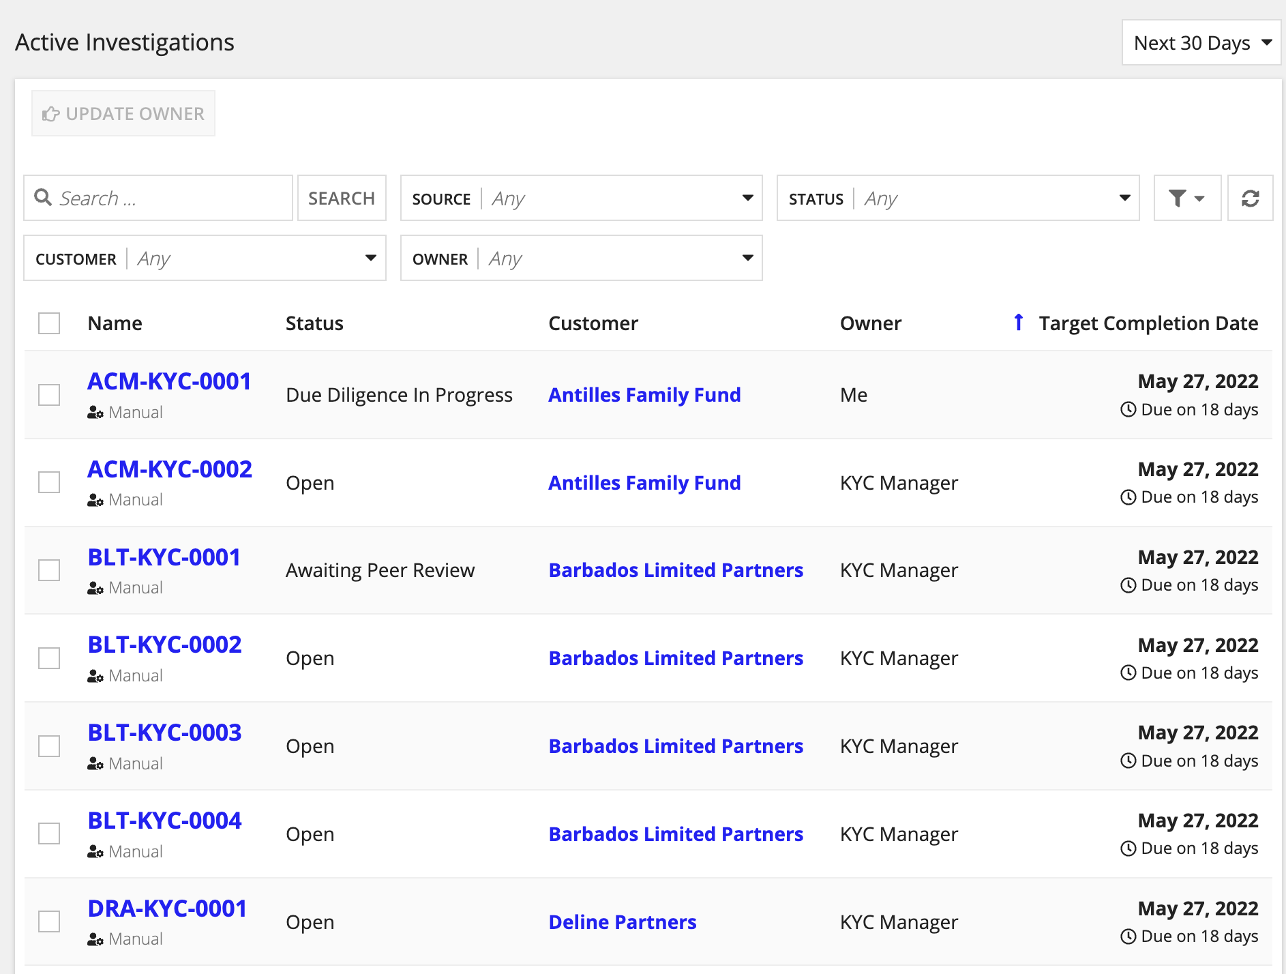Open investigation DRA-KYC-0001
Image resolution: width=1286 pixels, height=974 pixels.
pyautogui.click(x=167, y=909)
